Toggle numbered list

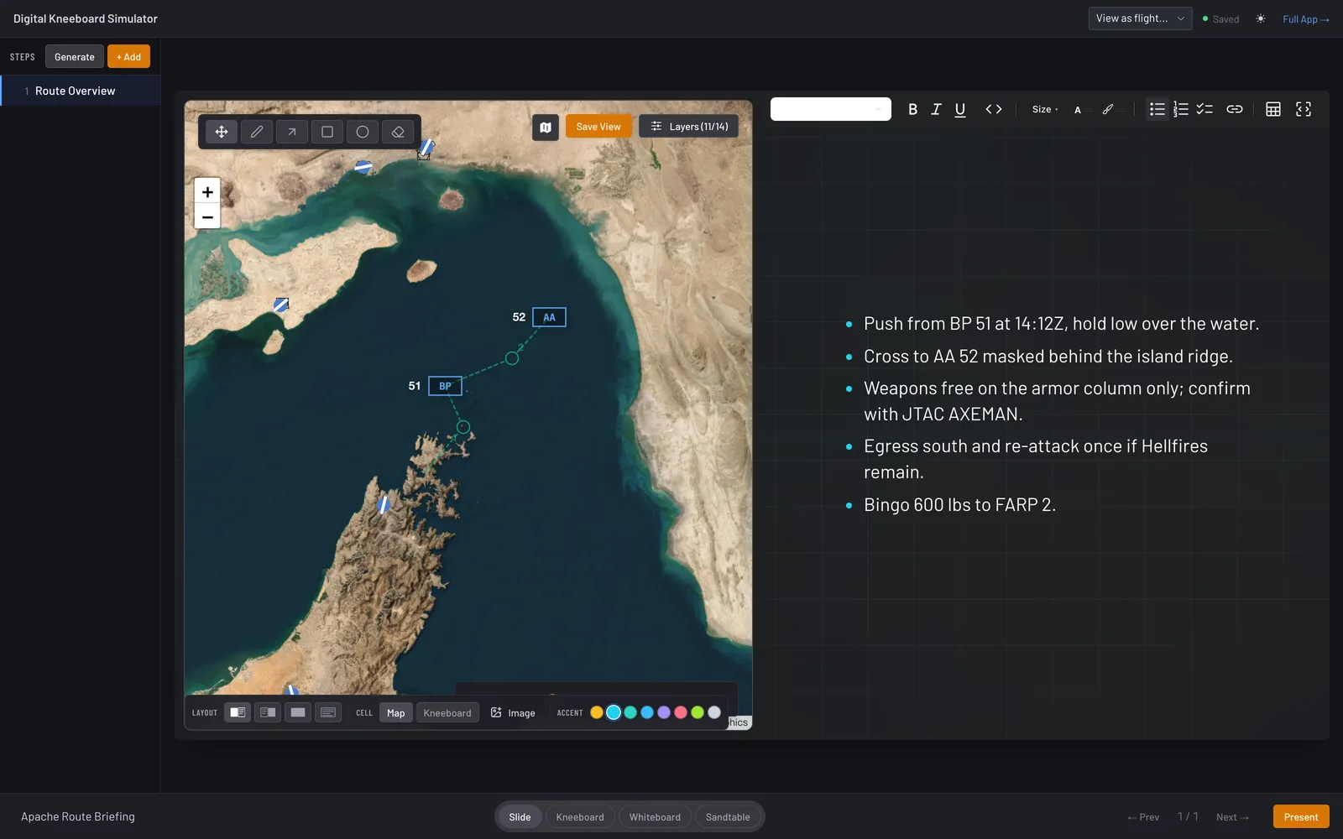(1181, 109)
